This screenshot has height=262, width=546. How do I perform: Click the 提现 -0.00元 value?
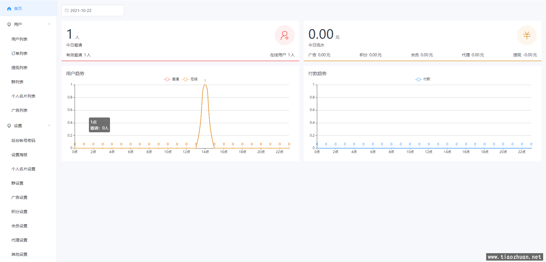pos(525,55)
